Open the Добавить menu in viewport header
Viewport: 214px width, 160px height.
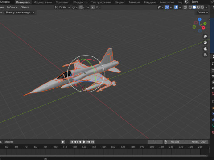tap(12, 7)
